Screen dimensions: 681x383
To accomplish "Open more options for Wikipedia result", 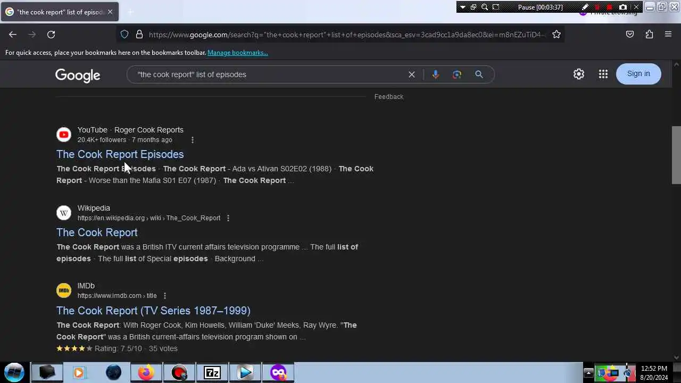I will [228, 218].
